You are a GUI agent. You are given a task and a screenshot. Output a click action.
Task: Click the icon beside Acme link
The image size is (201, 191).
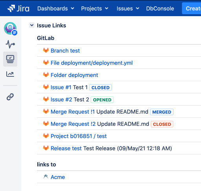46,177
